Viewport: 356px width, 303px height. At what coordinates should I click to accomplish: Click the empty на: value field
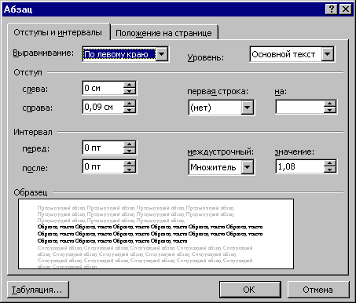300,107
